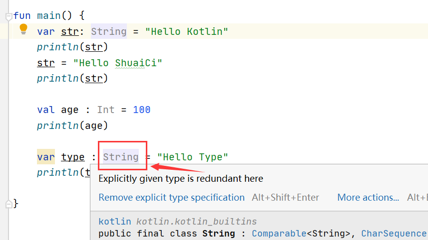Screen dimensions: 428x240
Task: Click the str variable name in declaration
Action: coord(70,31)
